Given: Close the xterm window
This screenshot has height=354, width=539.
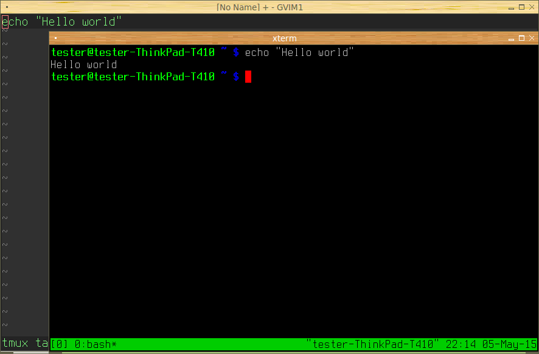Looking at the screenshot, I should pyautogui.click(x=532, y=38).
